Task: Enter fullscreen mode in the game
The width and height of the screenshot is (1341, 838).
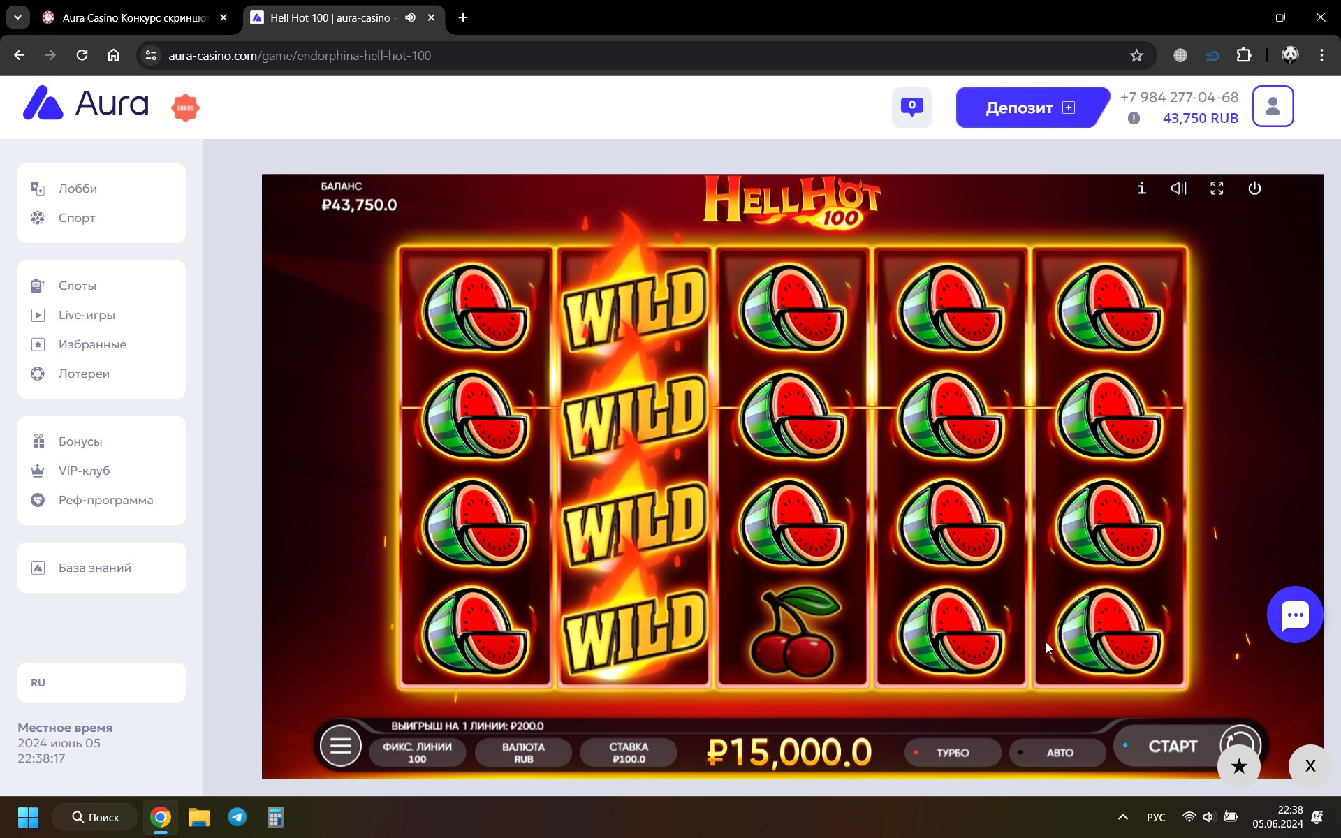Action: [1217, 189]
